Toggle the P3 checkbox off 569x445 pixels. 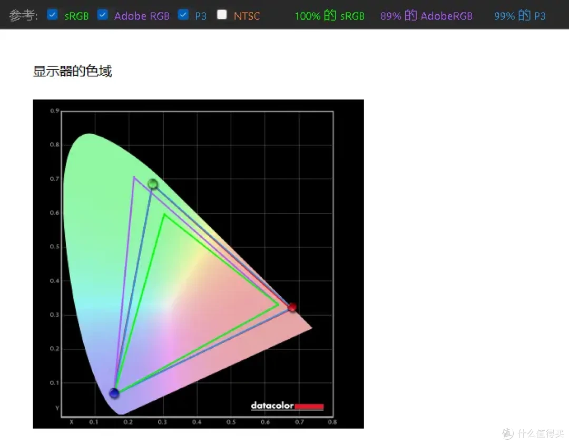click(184, 15)
